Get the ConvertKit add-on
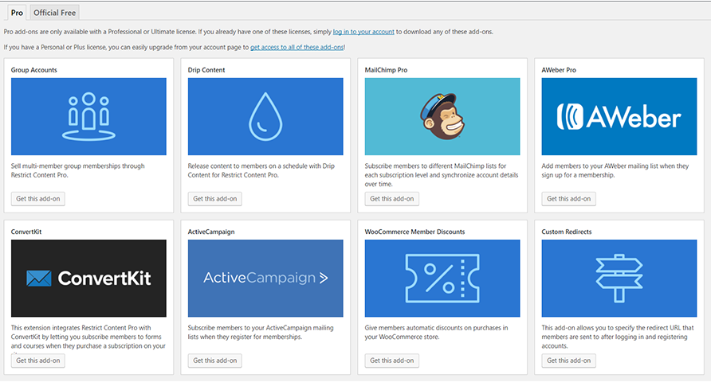 (x=37, y=361)
